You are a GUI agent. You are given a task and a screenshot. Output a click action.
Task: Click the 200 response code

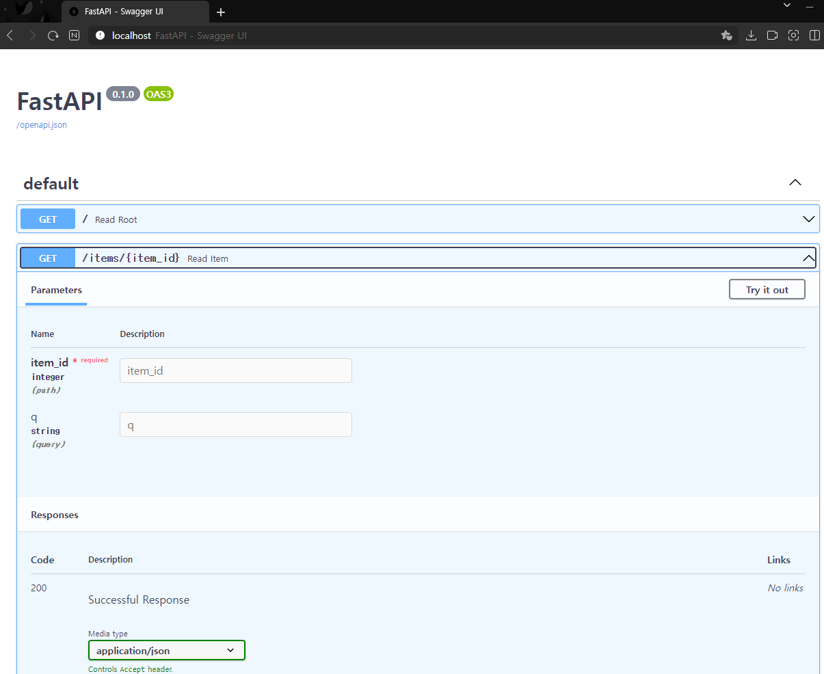[x=39, y=588]
